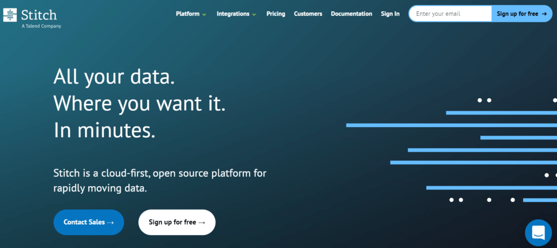This screenshot has height=248, width=557.
Task: Click the white Sign up for free button
Action: [x=177, y=222]
